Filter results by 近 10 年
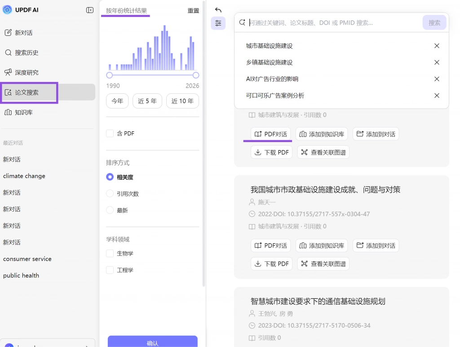Image resolution: width=460 pixels, height=347 pixels. [x=182, y=101]
